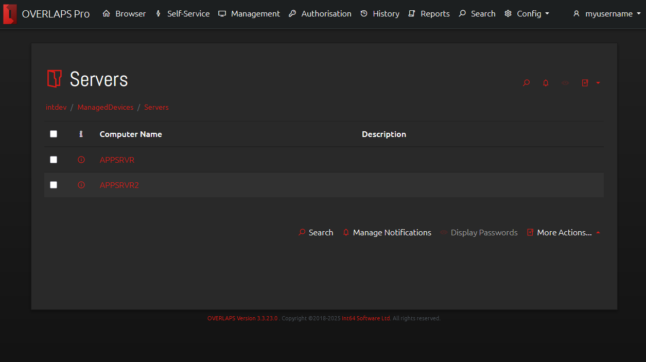Click the info icon for APPSRVR2

coord(81,185)
